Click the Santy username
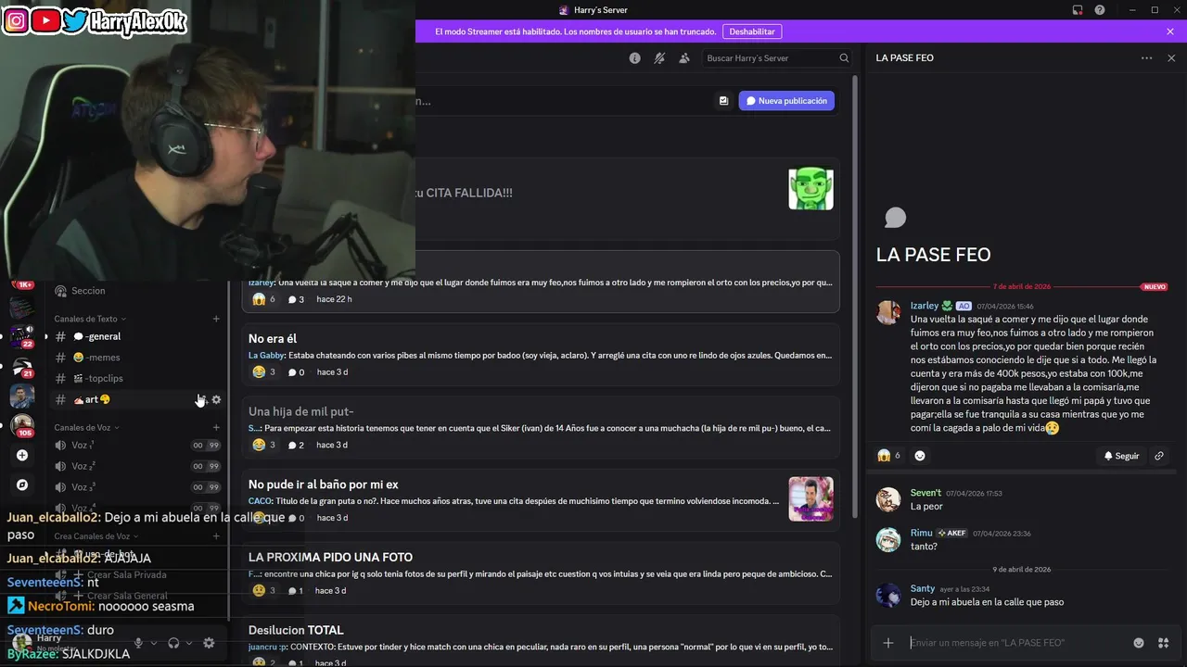 click(x=923, y=588)
